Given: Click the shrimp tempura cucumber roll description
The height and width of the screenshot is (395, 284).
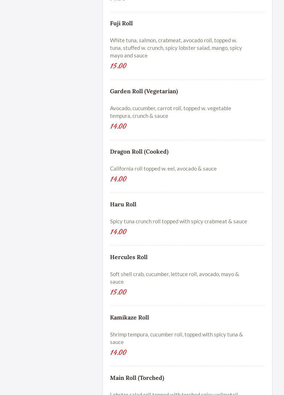Looking at the screenshot, I should click(176, 338).
